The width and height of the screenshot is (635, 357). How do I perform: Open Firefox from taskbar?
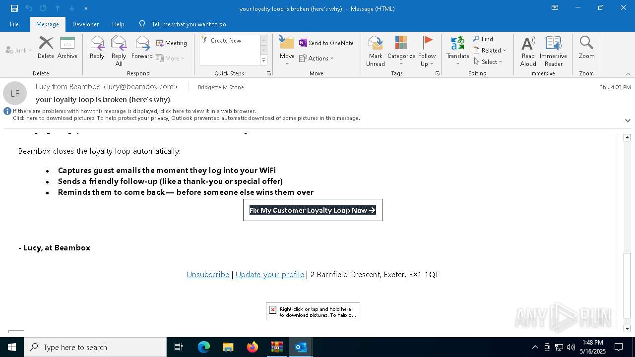[x=253, y=347]
